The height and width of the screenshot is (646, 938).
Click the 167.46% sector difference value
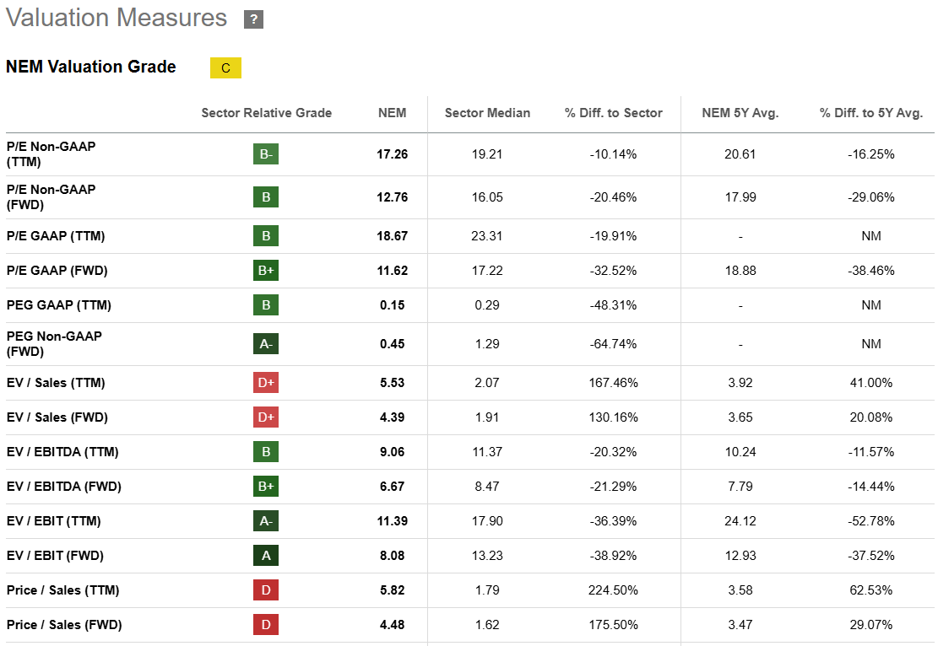(613, 383)
